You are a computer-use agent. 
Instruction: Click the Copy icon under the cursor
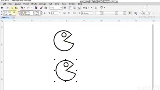coord(12,8)
